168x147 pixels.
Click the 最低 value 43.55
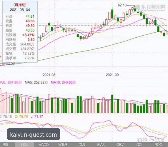(x=30, y=30)
